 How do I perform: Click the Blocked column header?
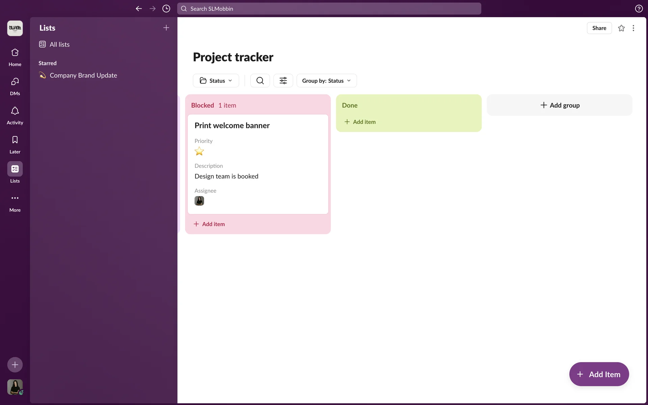tap(202, 105)
